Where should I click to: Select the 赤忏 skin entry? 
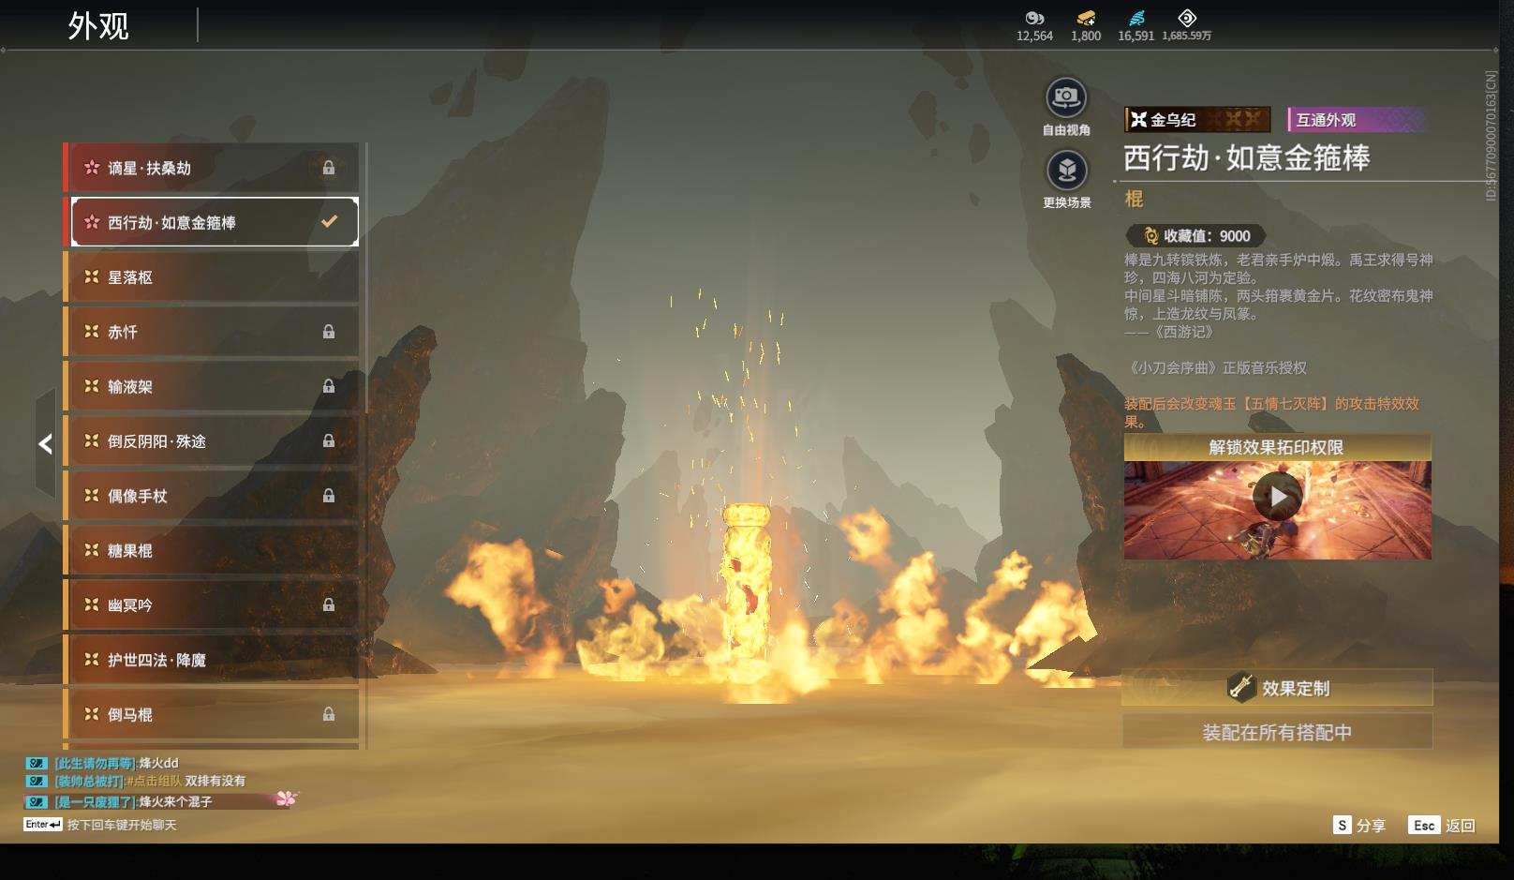211,332
